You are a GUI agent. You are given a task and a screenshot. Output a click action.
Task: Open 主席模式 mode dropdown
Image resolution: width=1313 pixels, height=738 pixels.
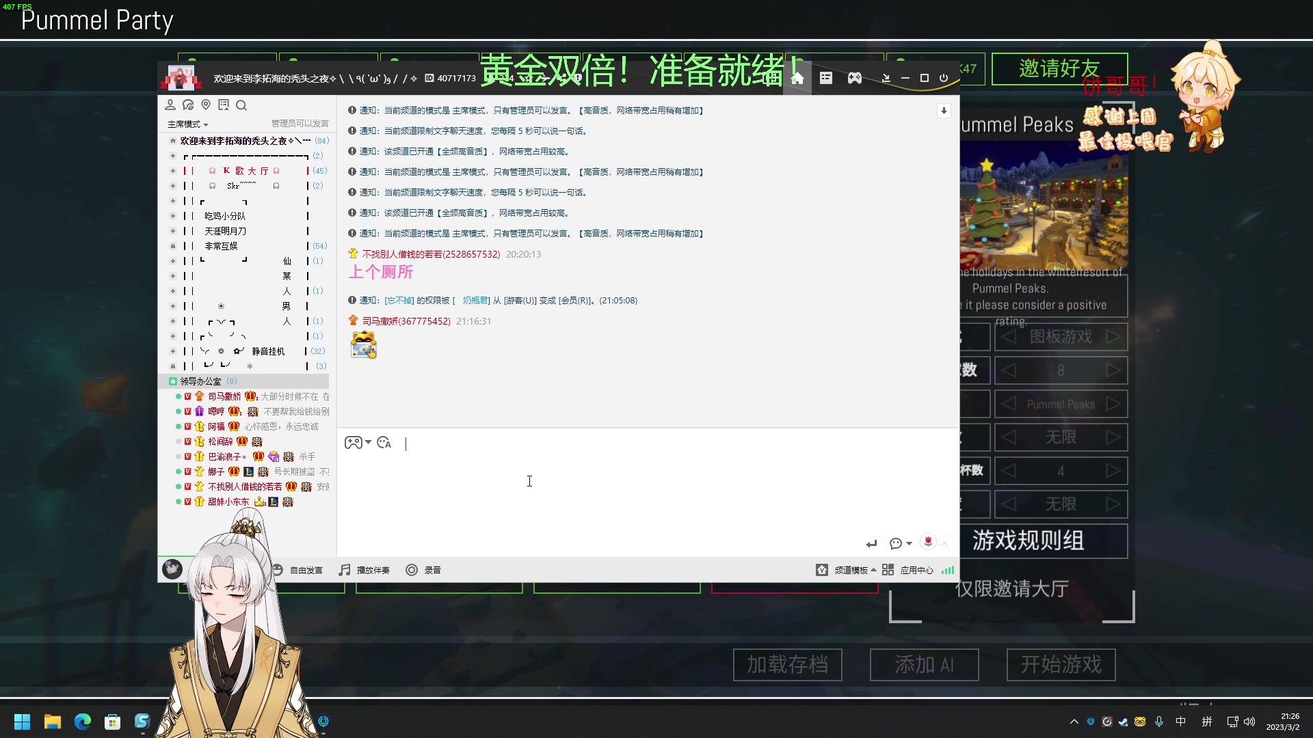(187, 124)
